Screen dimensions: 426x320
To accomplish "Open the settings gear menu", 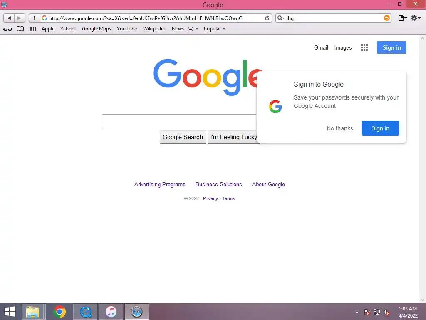I will coord(416,18).
